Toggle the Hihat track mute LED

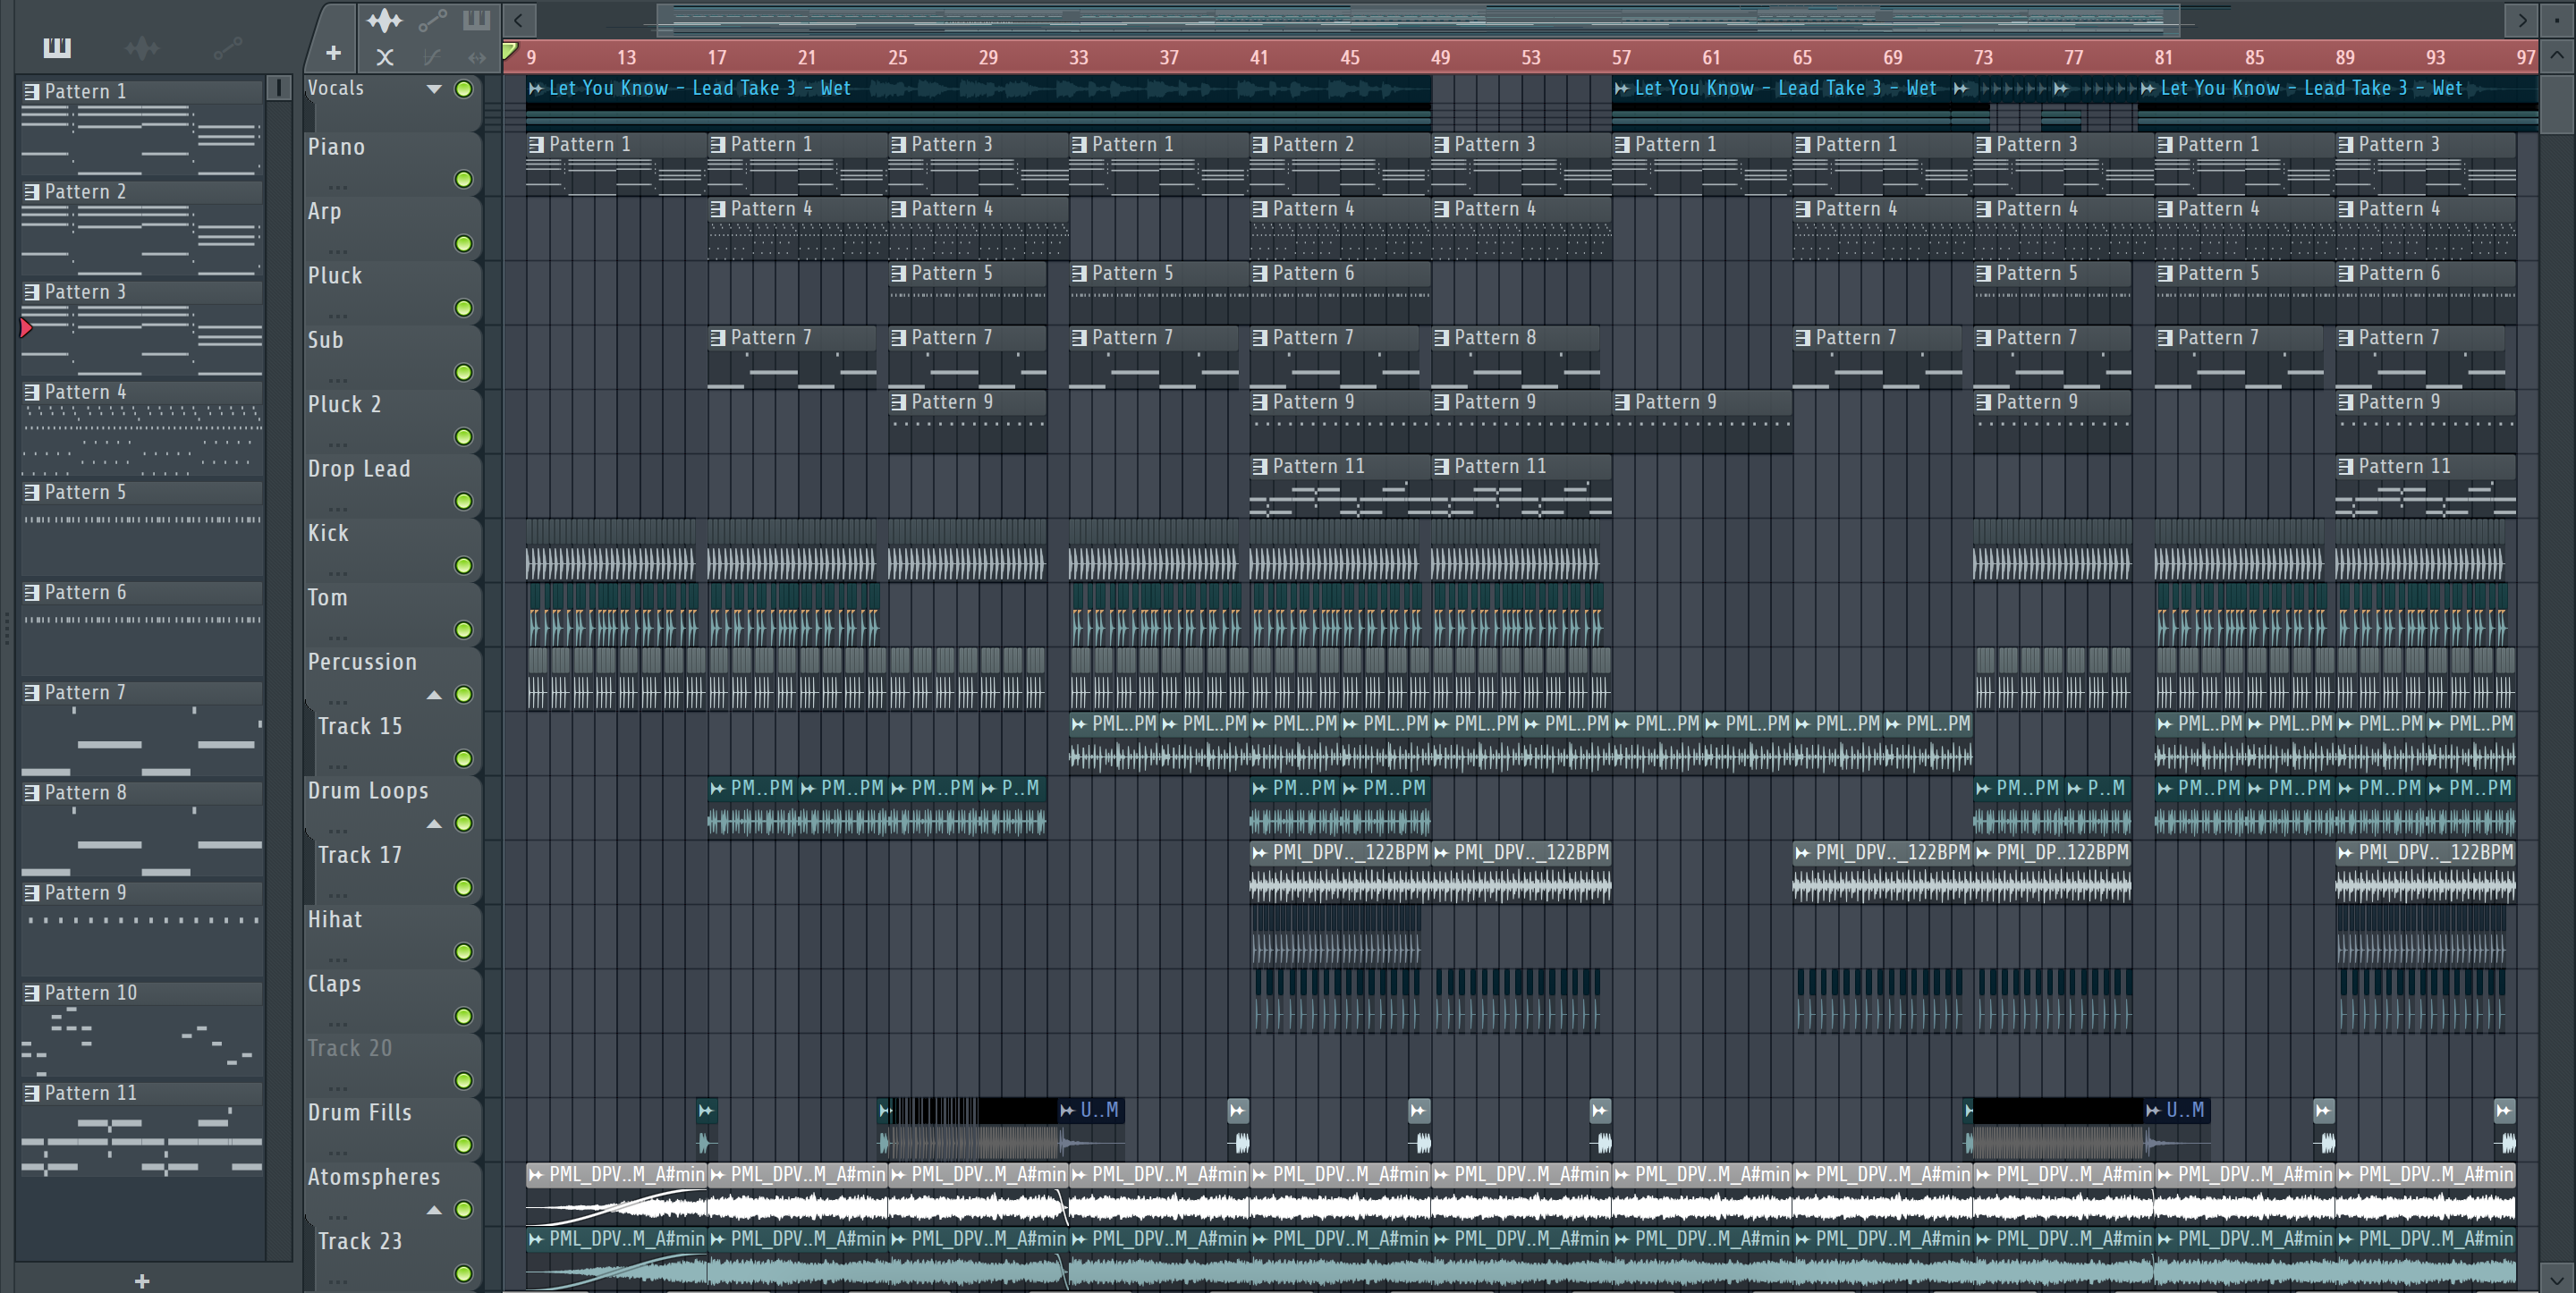click(x=464, y=952)
